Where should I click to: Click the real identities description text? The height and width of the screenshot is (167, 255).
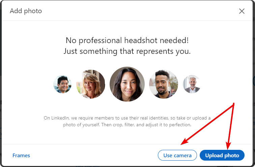127,118
